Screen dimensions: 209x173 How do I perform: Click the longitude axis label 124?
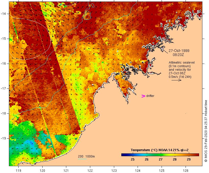pyautogui.click(x=138, y=170)
